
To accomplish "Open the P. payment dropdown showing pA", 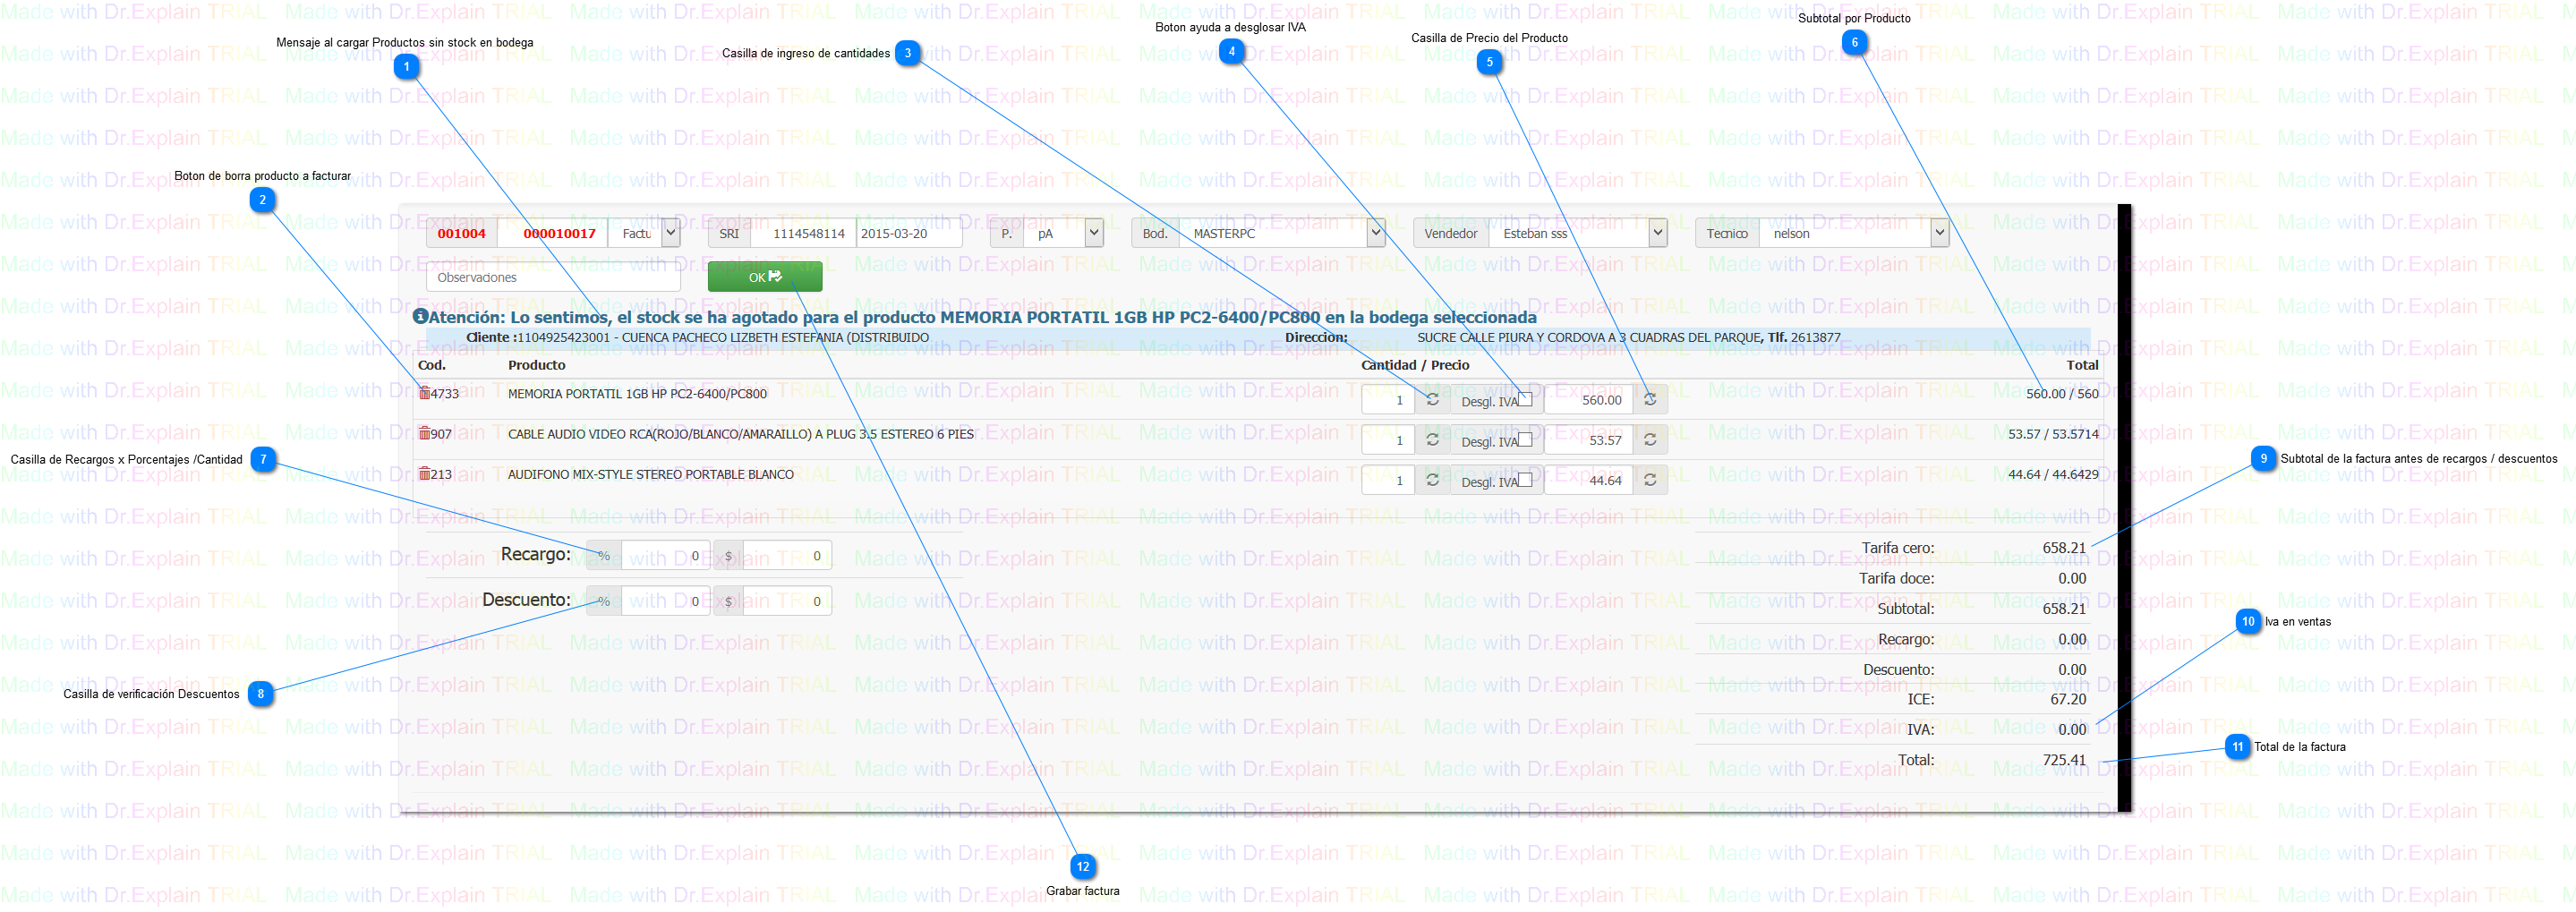I will (1094, 233).
